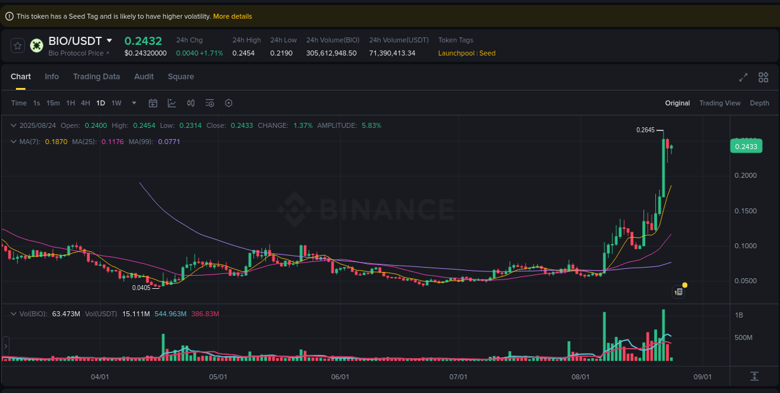Screen dimensions: 780x393
Task: Open the date range calendar icon
Action: click(x=153, y=102)
